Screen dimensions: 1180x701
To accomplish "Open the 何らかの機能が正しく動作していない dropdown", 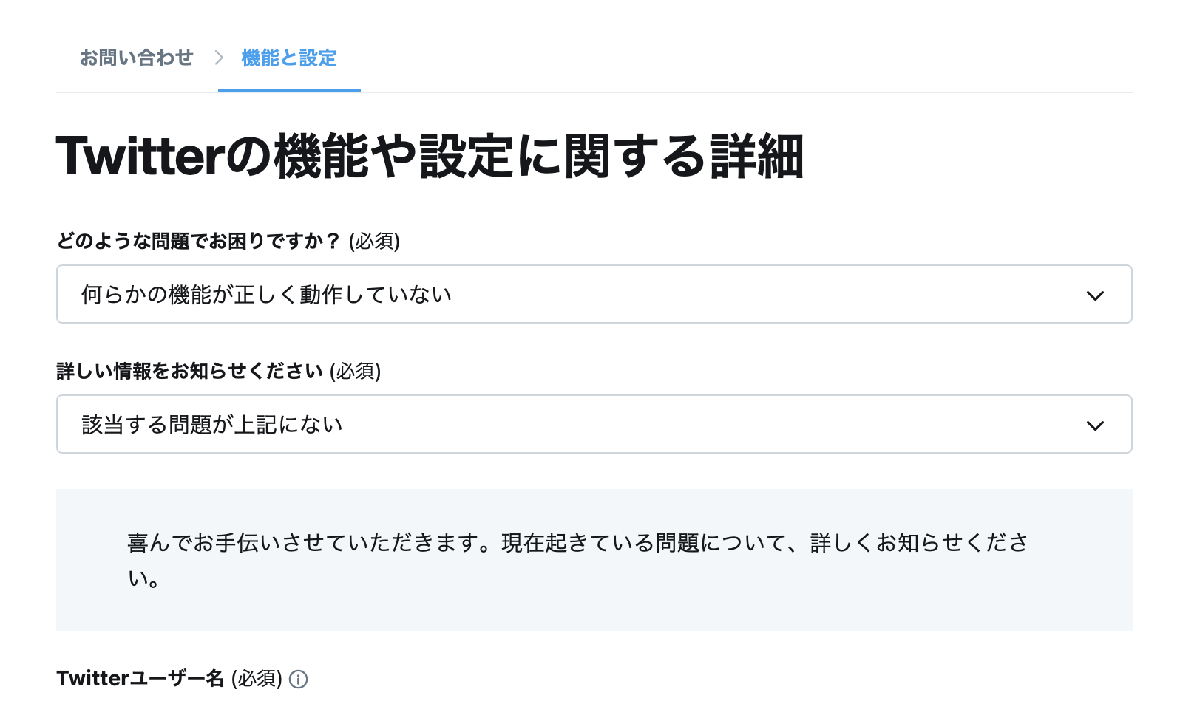I will pyautogui.click(x=594, y=294).
